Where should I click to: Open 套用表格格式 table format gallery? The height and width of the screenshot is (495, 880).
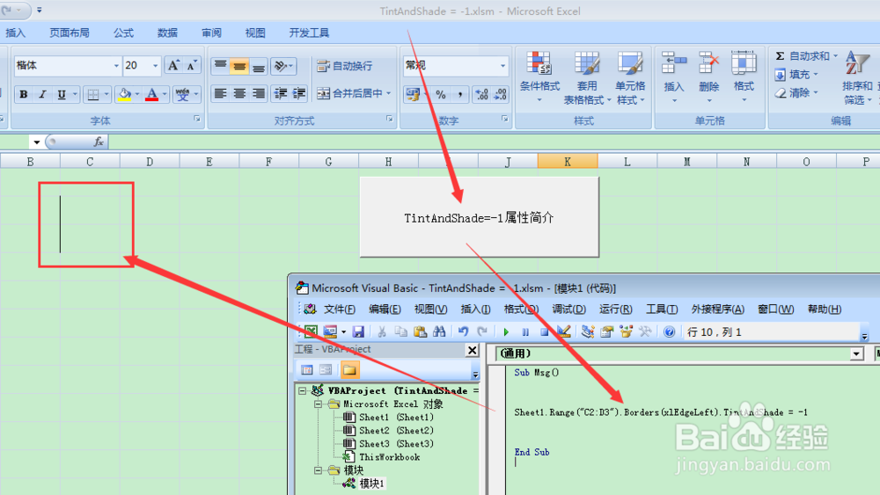tap(587, 77)
